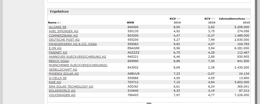Viewport: 260px width, 104px height.
Task: Click the WKN column header
Action: (130, 22)
